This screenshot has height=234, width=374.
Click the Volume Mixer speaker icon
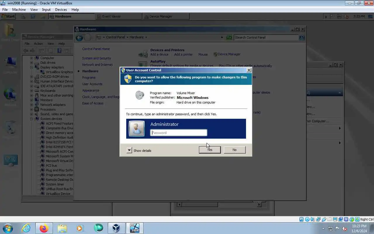(x=140, y=95)
